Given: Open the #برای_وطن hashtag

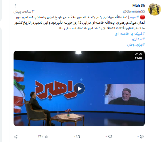Looking at the screenshot, I should coord(136,45).
